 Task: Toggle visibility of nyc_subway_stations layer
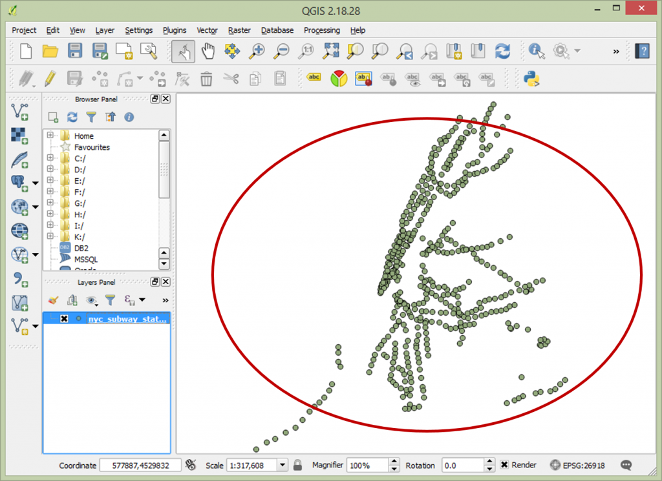(x=64, y=319)
